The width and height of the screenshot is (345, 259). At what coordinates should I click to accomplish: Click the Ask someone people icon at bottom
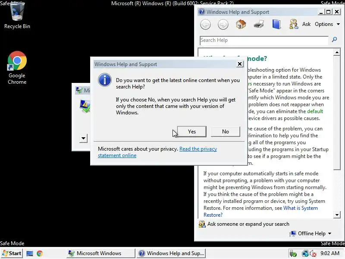pyautogui.click(x=202, y=224)
